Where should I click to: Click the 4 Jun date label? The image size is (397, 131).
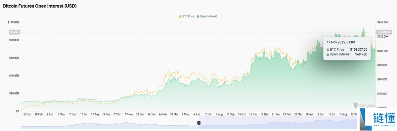pos(197,114)
